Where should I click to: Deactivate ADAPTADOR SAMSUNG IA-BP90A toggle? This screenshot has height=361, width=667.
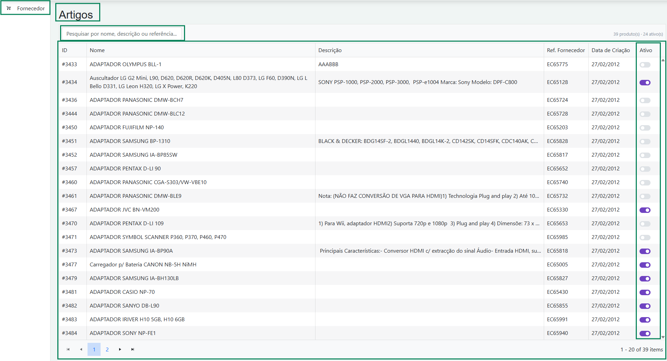click(x=645, y=251)
